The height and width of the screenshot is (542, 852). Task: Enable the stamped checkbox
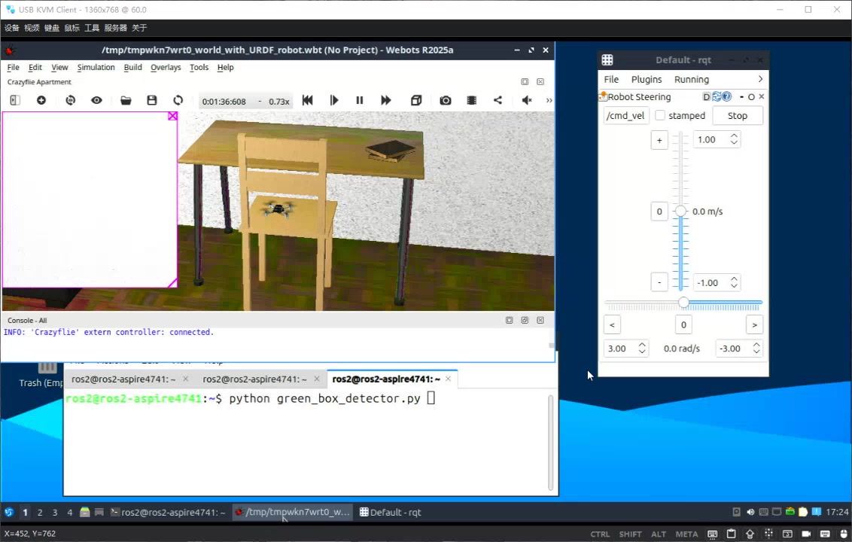tap(660, 116)
